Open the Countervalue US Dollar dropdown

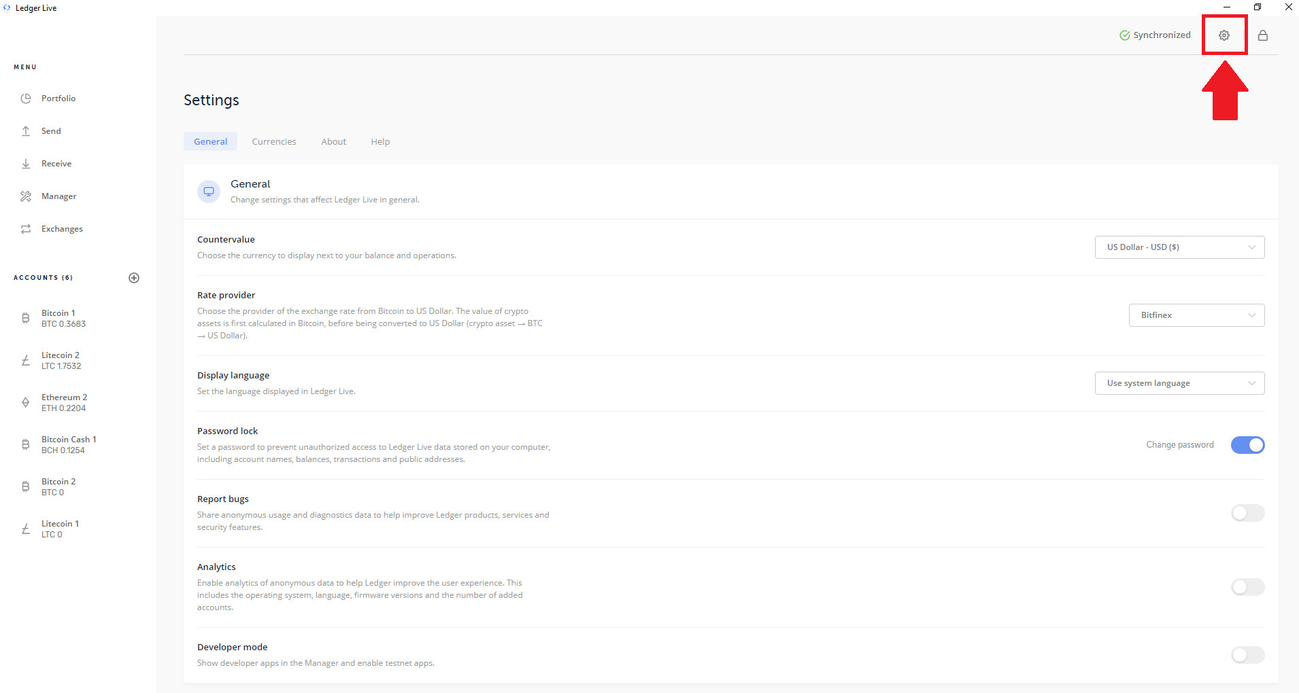click(1179, 247)
